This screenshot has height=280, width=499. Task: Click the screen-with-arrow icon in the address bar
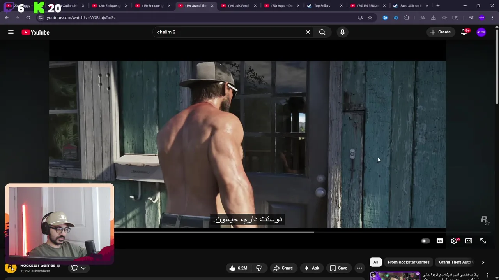[x=360, y=17]
